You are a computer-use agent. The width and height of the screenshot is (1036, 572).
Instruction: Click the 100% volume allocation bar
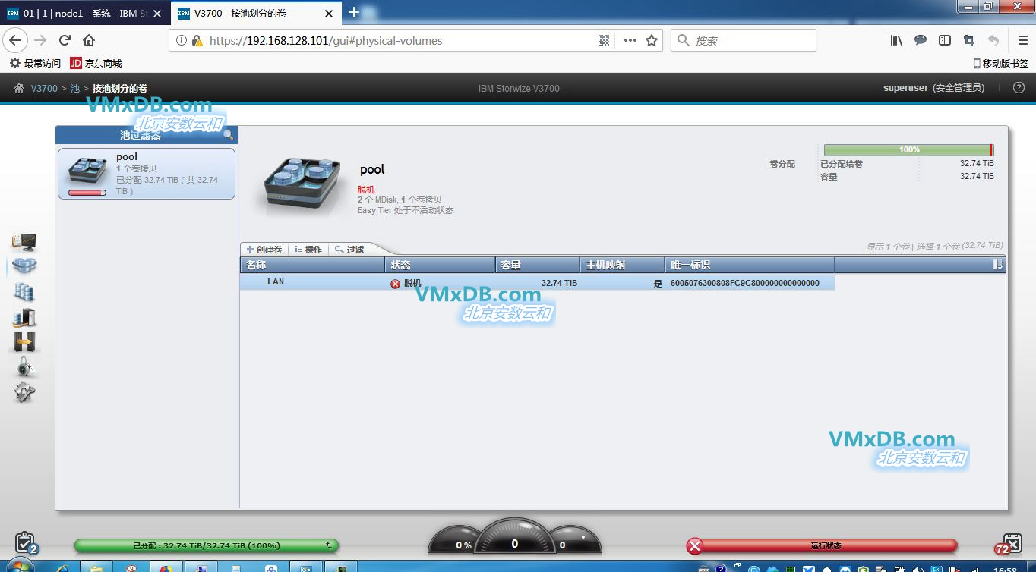(908, 150)
